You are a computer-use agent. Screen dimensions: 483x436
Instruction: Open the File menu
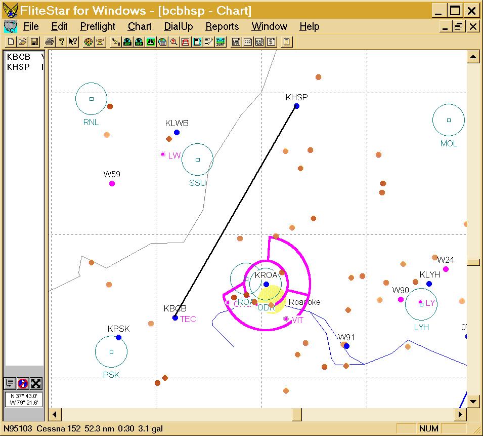(x=31, y=26)
